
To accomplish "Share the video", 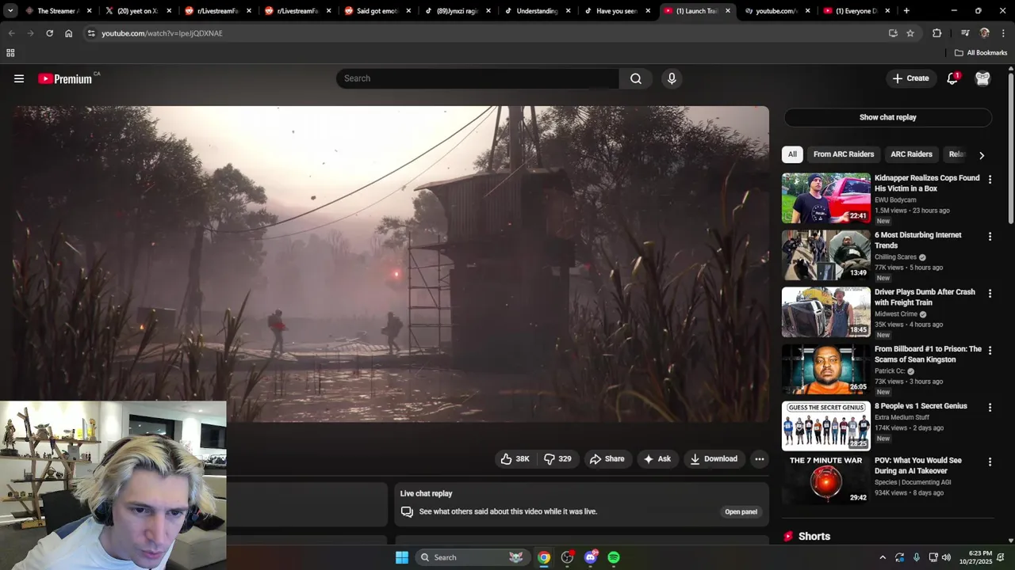I will 607,459.
